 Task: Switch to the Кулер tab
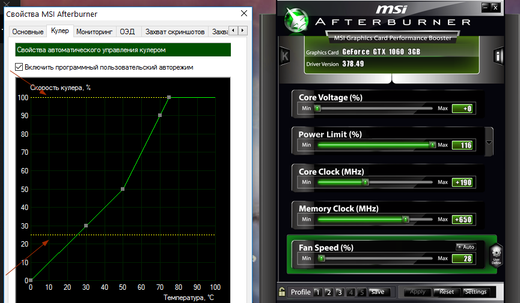[x=60, y=31]
